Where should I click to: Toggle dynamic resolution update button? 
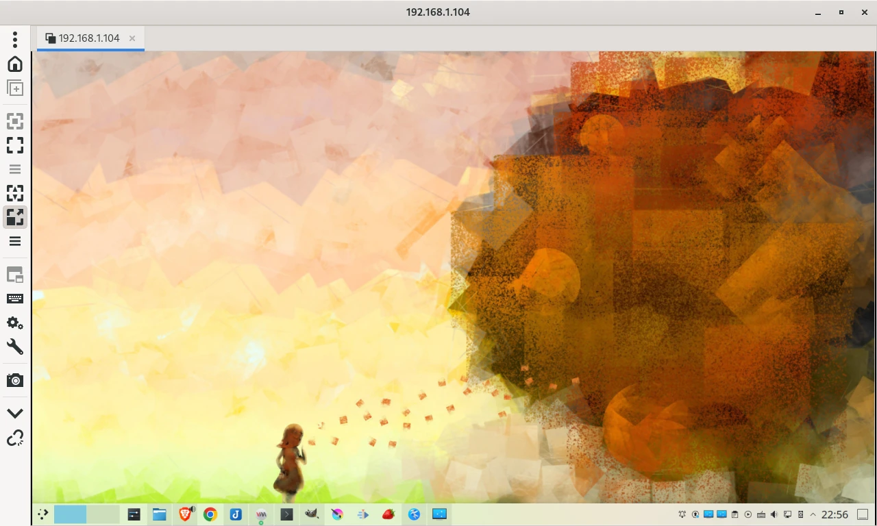click(15, 193)
